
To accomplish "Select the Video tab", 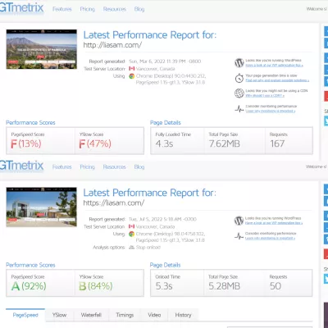I will 154,315.
